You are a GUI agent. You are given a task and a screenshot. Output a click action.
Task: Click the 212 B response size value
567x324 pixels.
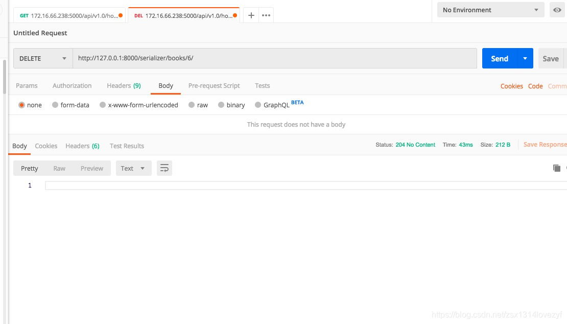tap(503, 145)
